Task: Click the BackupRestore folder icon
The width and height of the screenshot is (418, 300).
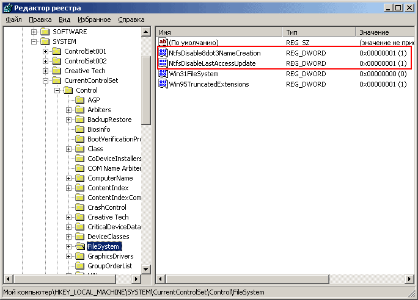Action: point(79,120)
